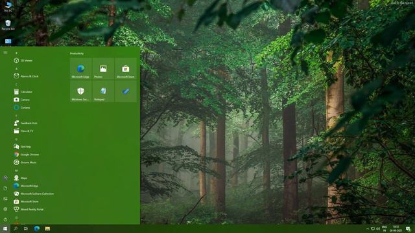Open the Action Center notifications icon
This screenshot has height=233, width=415.
point(408,228)
